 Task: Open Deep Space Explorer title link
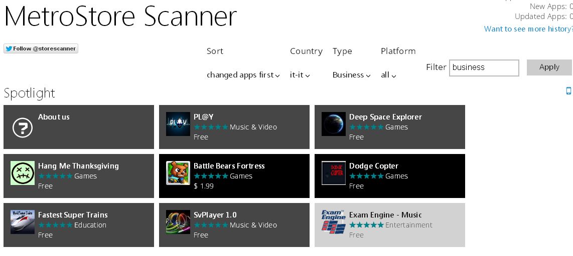click(385, 117)
